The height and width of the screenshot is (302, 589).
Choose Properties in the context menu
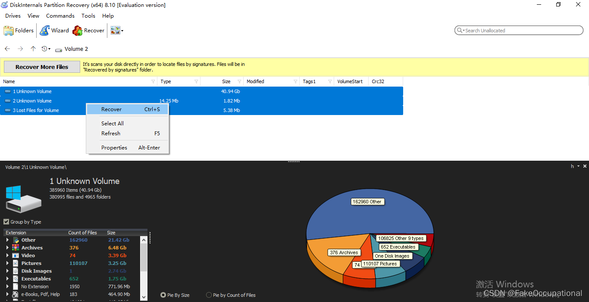click(x=127, y=148)
